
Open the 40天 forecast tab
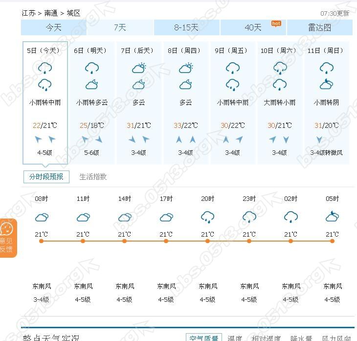tap(253, 27)
